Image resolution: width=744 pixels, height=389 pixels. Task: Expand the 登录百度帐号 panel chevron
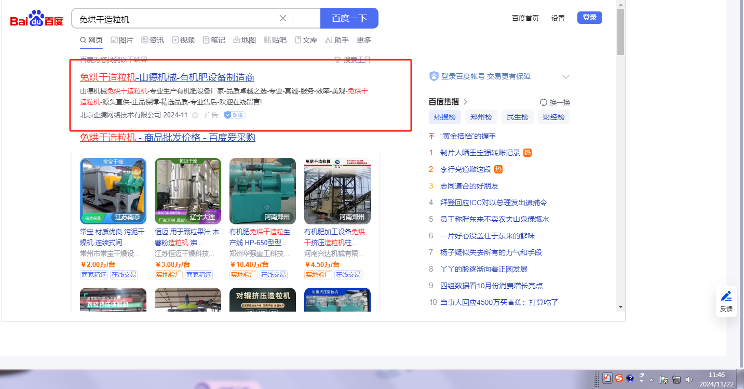click(x=566, y=77)
